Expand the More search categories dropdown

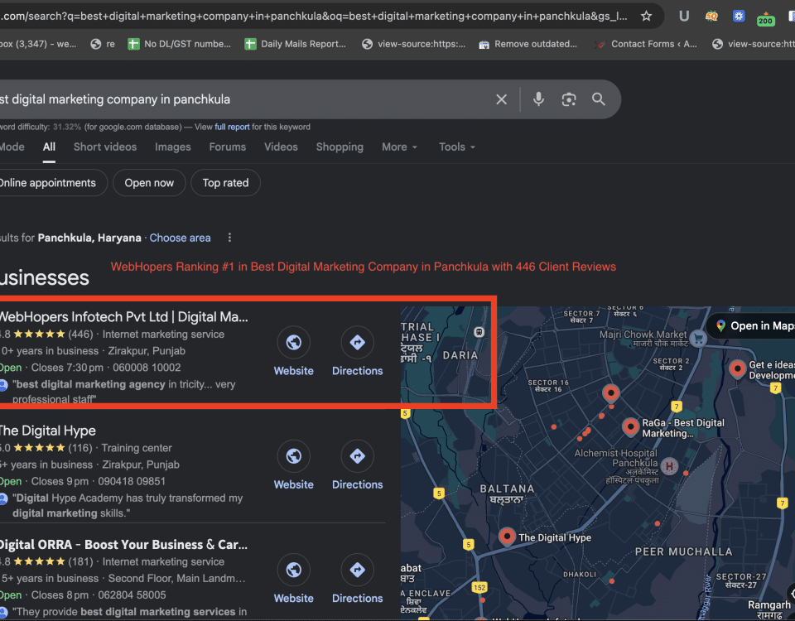(x=399, y=147)
